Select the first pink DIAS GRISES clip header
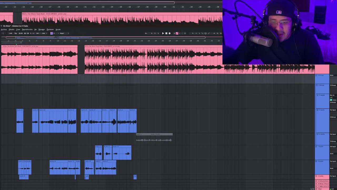This screenshot has width=337, height=190. coord(39,46)
